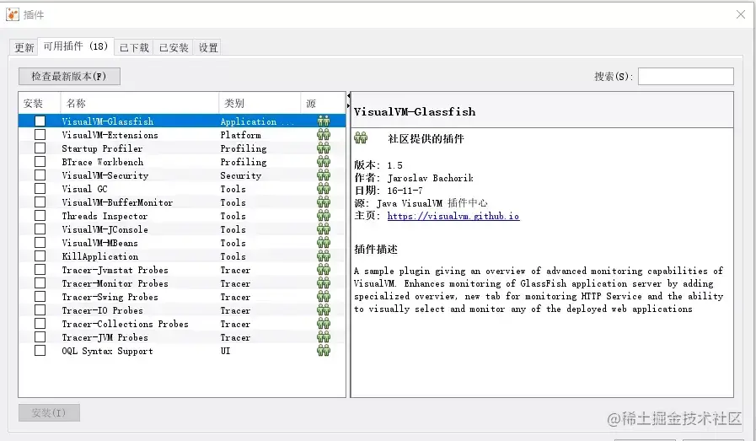
Task: Select the Threads Inspector install checkbox
Action: coord(40,216)
